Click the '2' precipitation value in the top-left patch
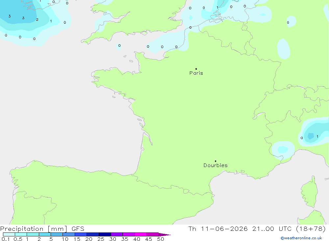 tap(37, 19)
